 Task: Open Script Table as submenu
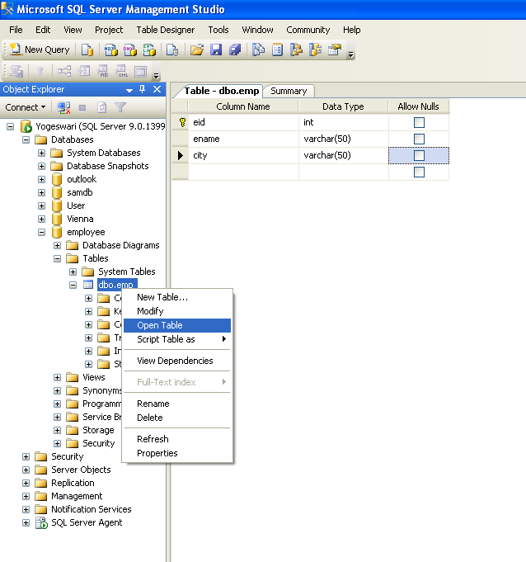point(177,339)
